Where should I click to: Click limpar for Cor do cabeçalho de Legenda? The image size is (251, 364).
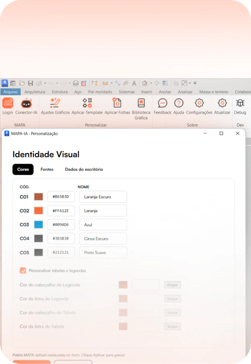[173, 285]
